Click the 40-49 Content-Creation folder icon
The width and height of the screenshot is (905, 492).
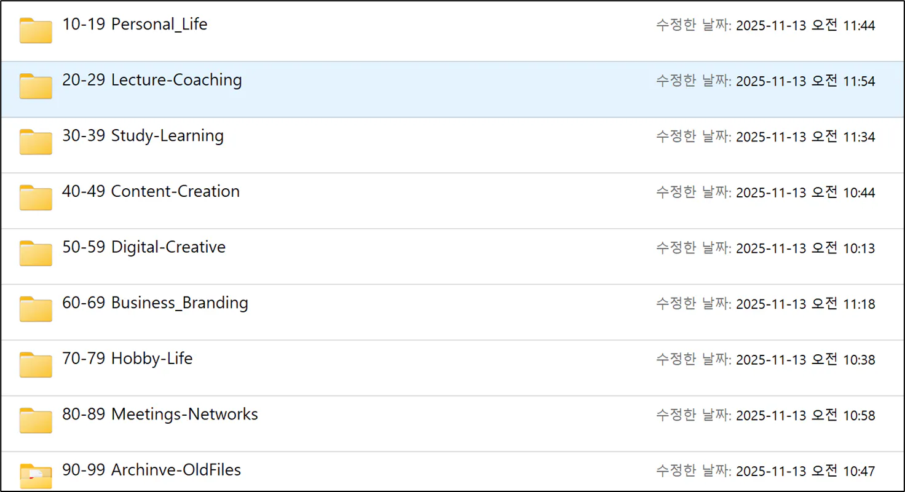coord(36,197)
